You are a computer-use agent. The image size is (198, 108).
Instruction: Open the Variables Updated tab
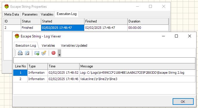(74, 46)
